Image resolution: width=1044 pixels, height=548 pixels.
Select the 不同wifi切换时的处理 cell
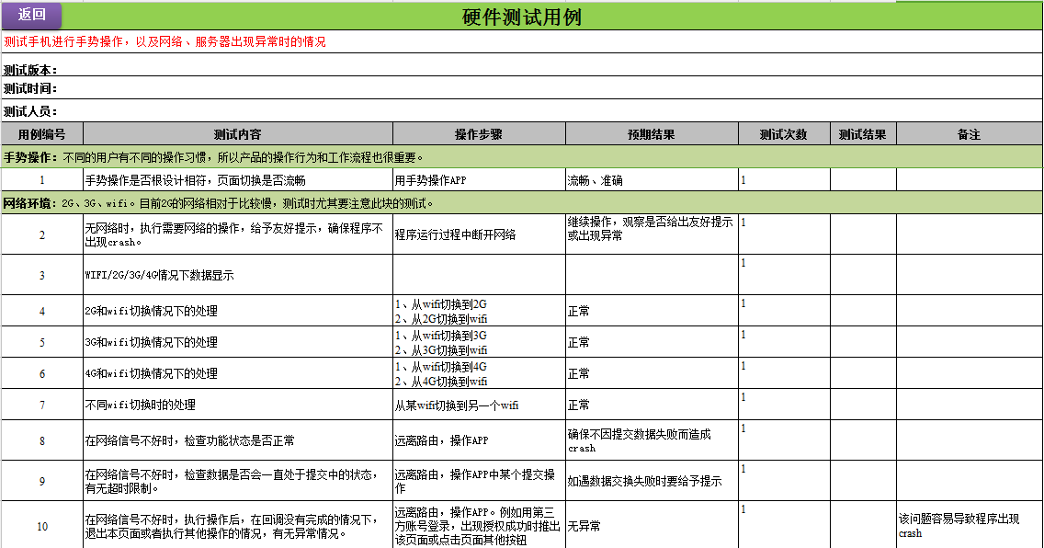(x=238, y=405)
